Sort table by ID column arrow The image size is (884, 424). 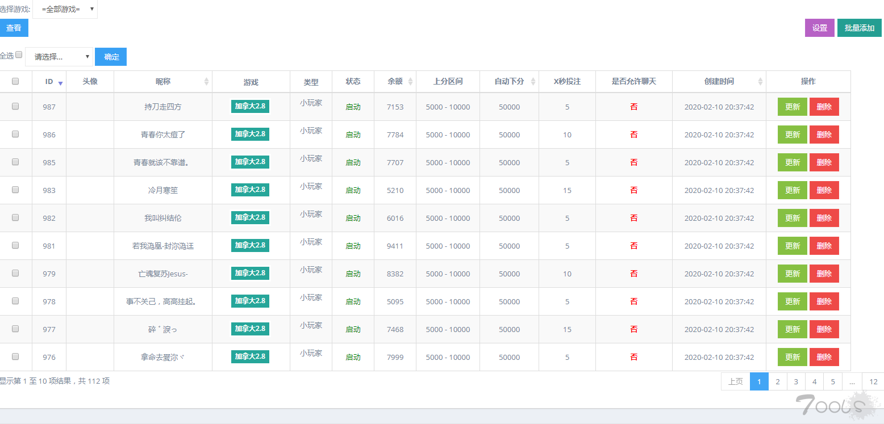point(60,83)
